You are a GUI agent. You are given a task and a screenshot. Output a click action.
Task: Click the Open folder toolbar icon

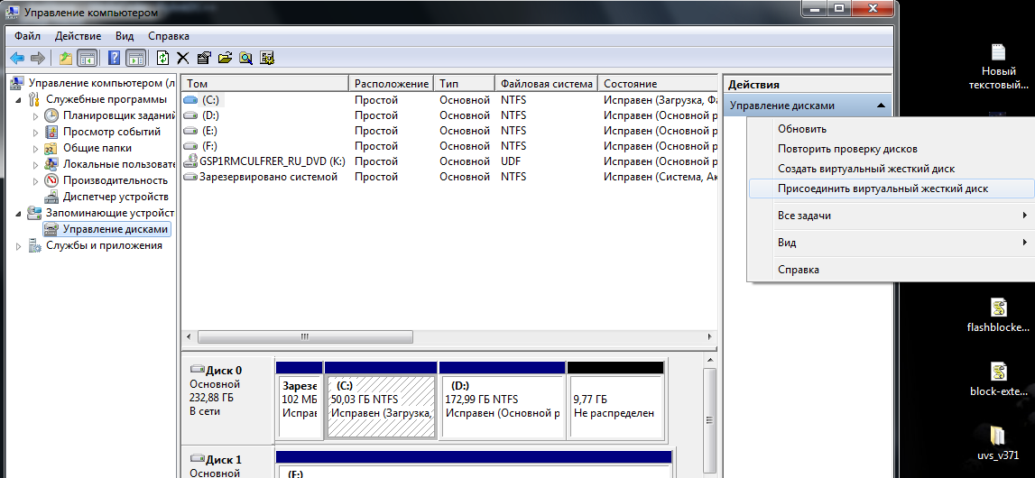pyautogui.click(x=225, y=58)
